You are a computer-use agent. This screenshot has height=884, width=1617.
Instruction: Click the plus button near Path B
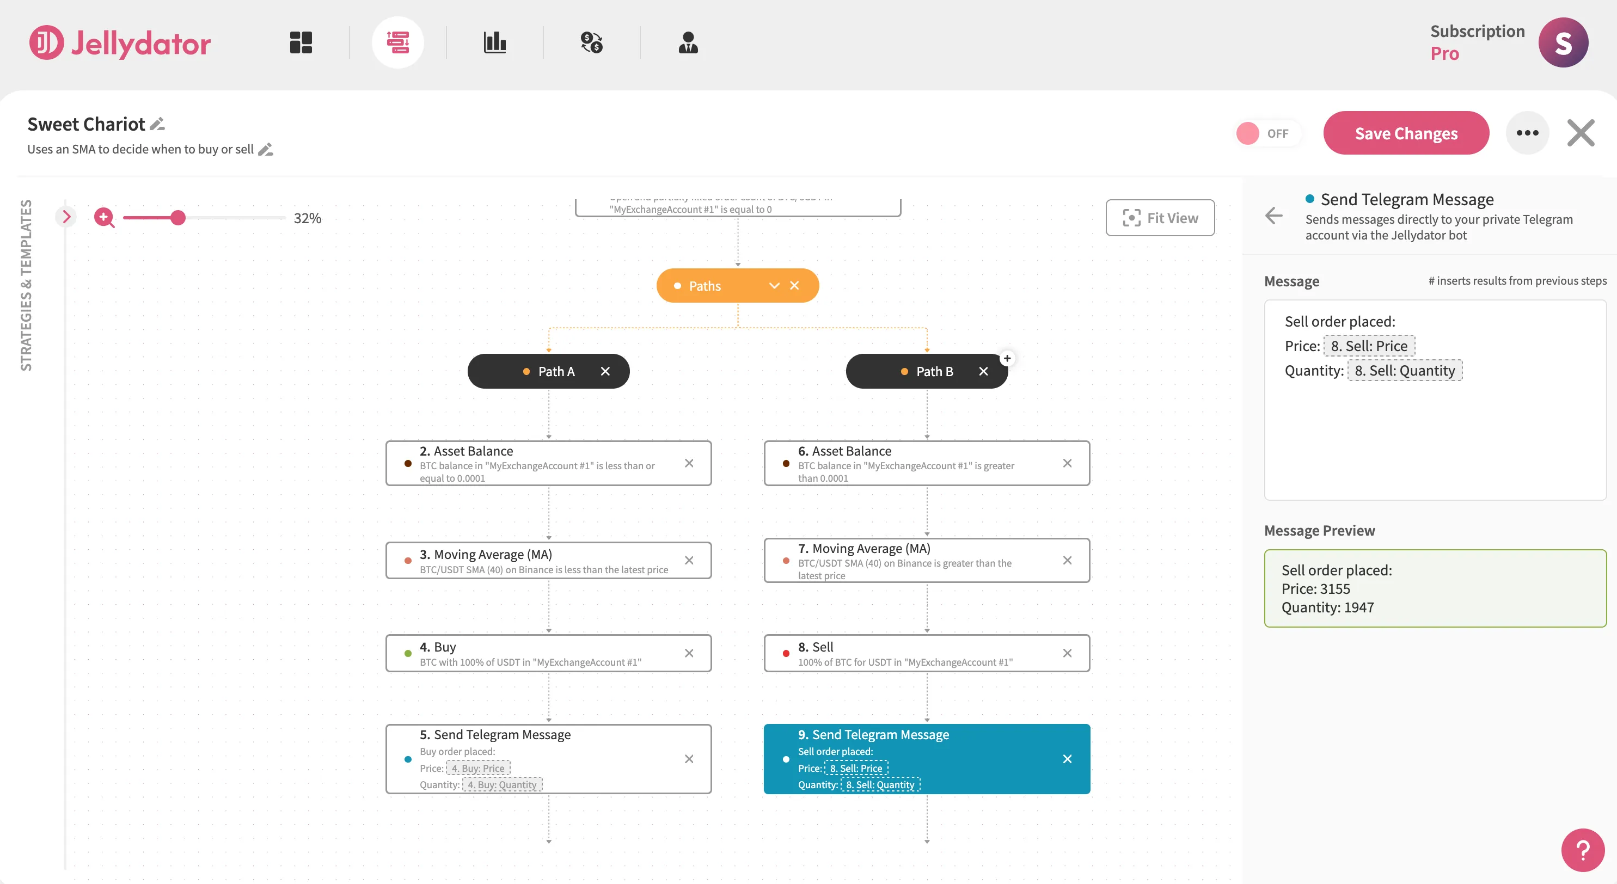[x=1007, y=358]
